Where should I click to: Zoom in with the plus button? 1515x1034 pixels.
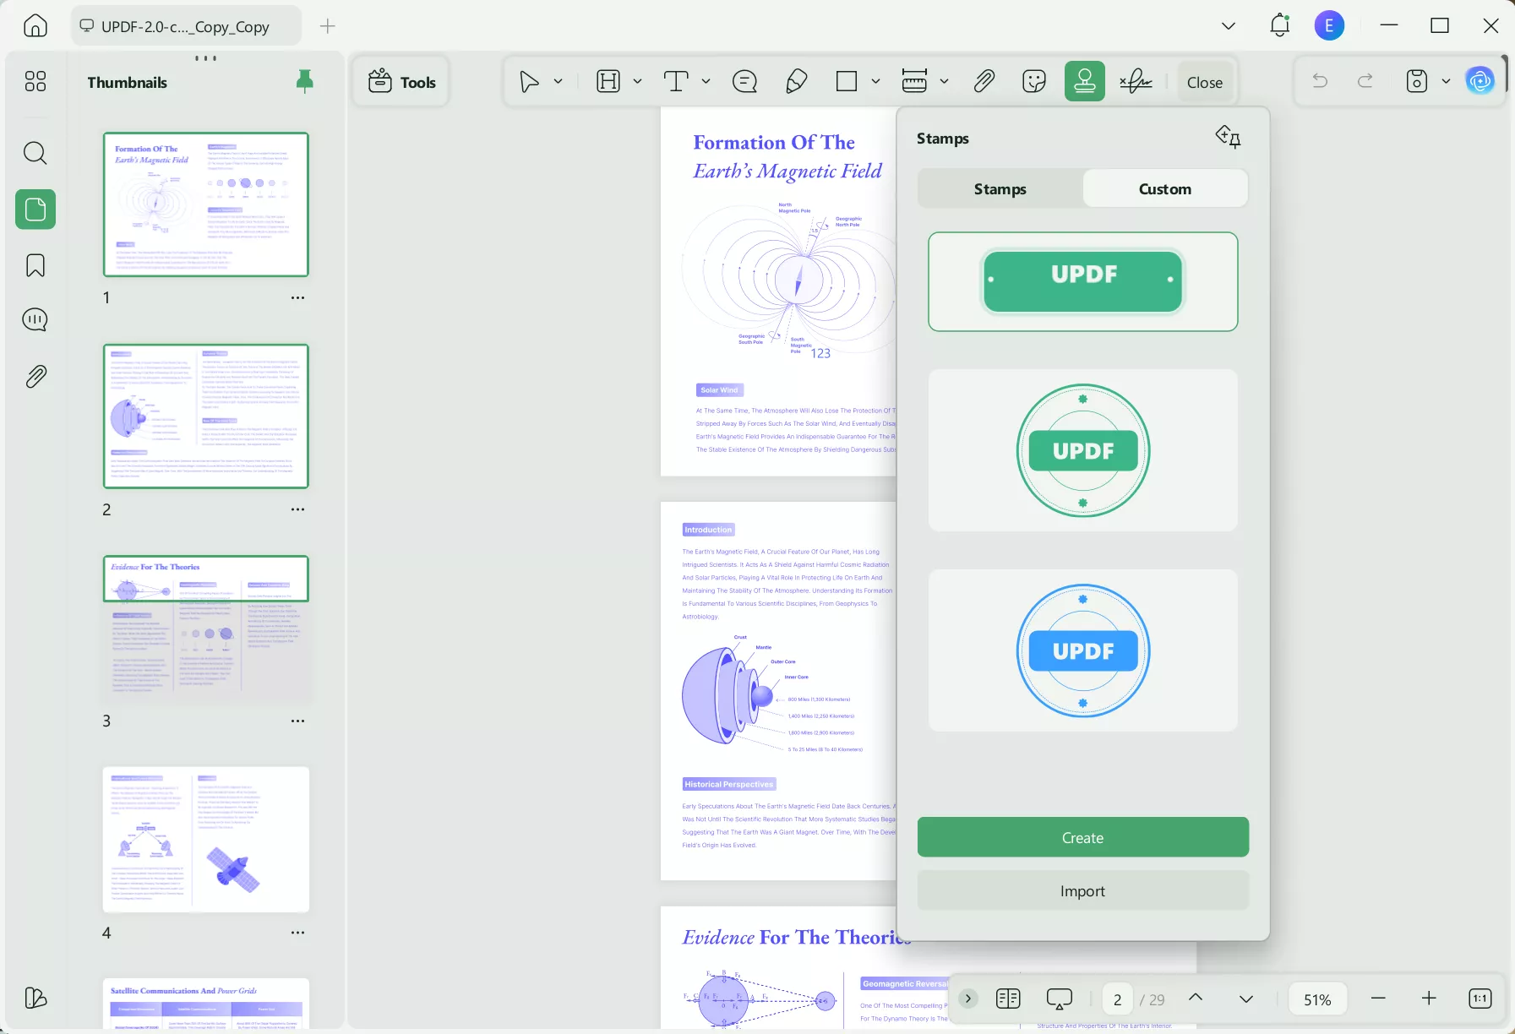click(1429, 999)
